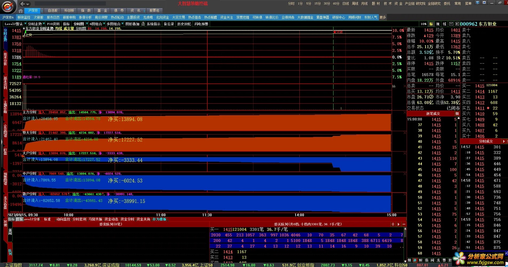Click 更多 at end of blue toolbar

pyautogui.click(x=383, y=17)
